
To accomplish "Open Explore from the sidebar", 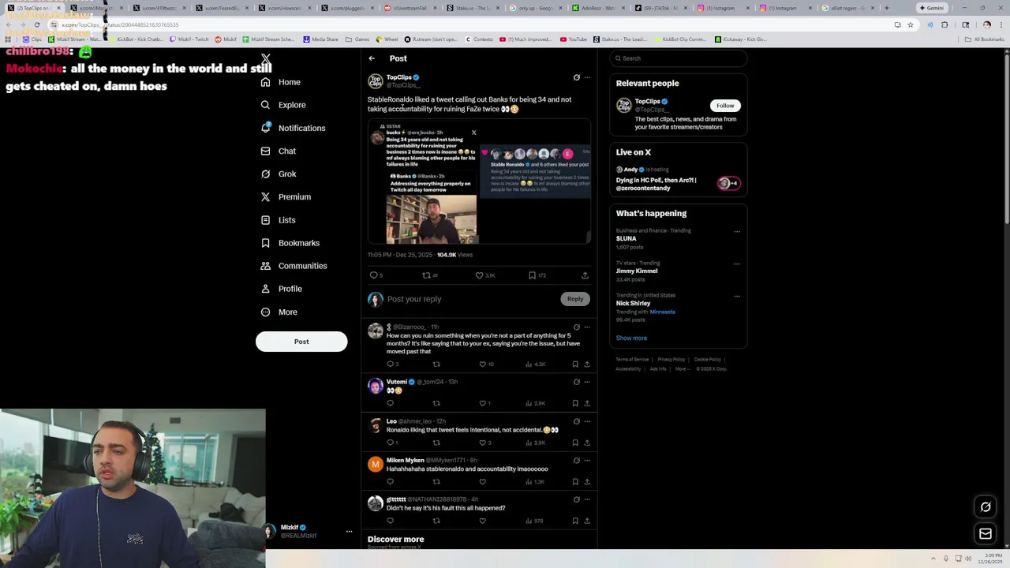I will coord(283,105).
